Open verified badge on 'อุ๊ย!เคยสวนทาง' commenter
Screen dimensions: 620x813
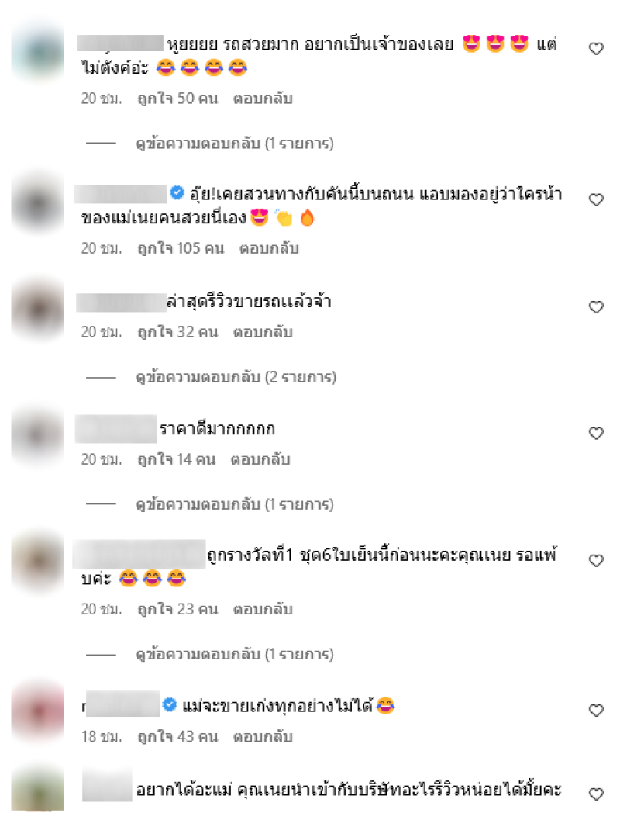[x=177, y=193]
